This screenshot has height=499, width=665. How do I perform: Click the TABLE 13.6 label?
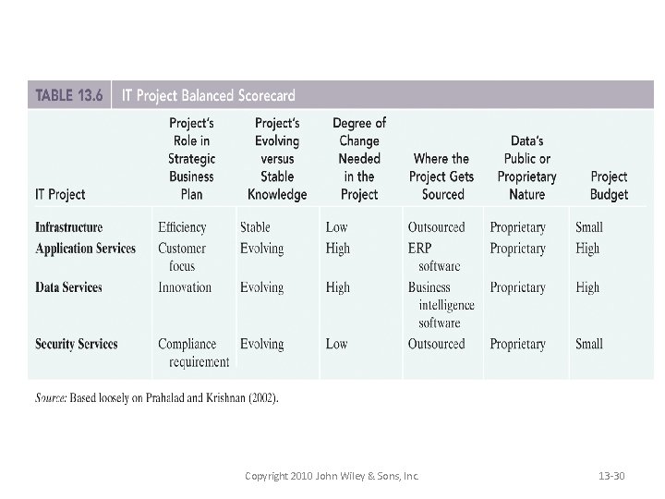pyautogui.click(x=68, y=94)
